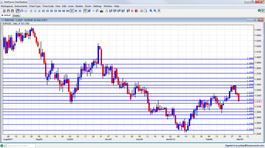265x148 pixels.
Task: Click the instrument name search field
Action: point(21,146)
